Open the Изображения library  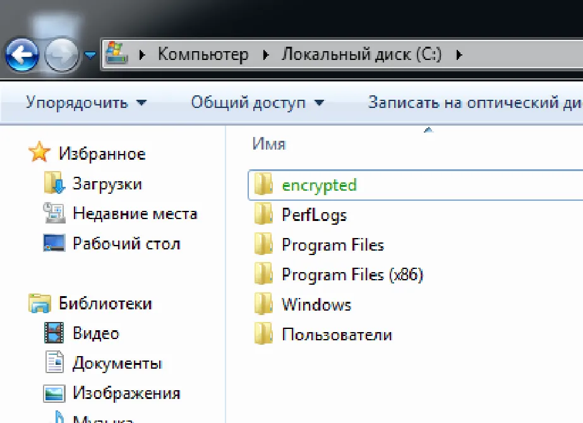[x=126, y=393]
